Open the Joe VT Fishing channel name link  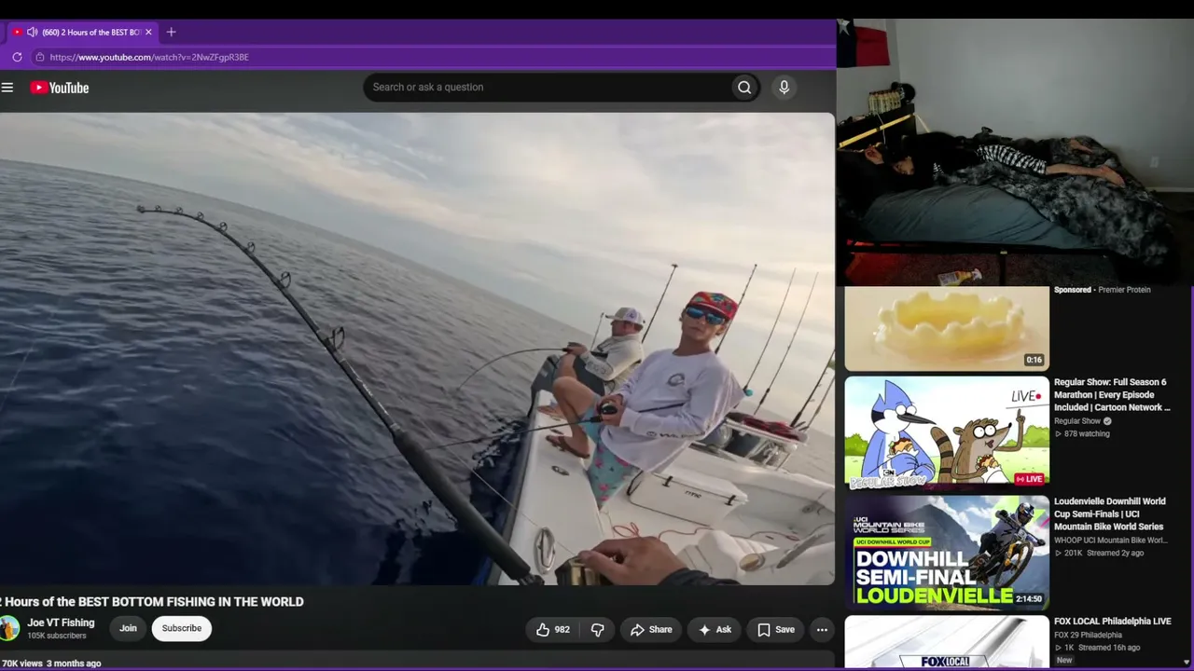[x=61, y=623]
